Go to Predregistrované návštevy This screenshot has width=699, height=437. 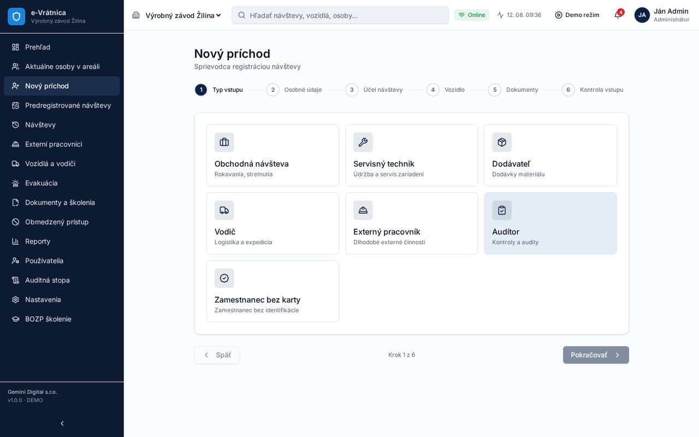click(x=62, y=105)
